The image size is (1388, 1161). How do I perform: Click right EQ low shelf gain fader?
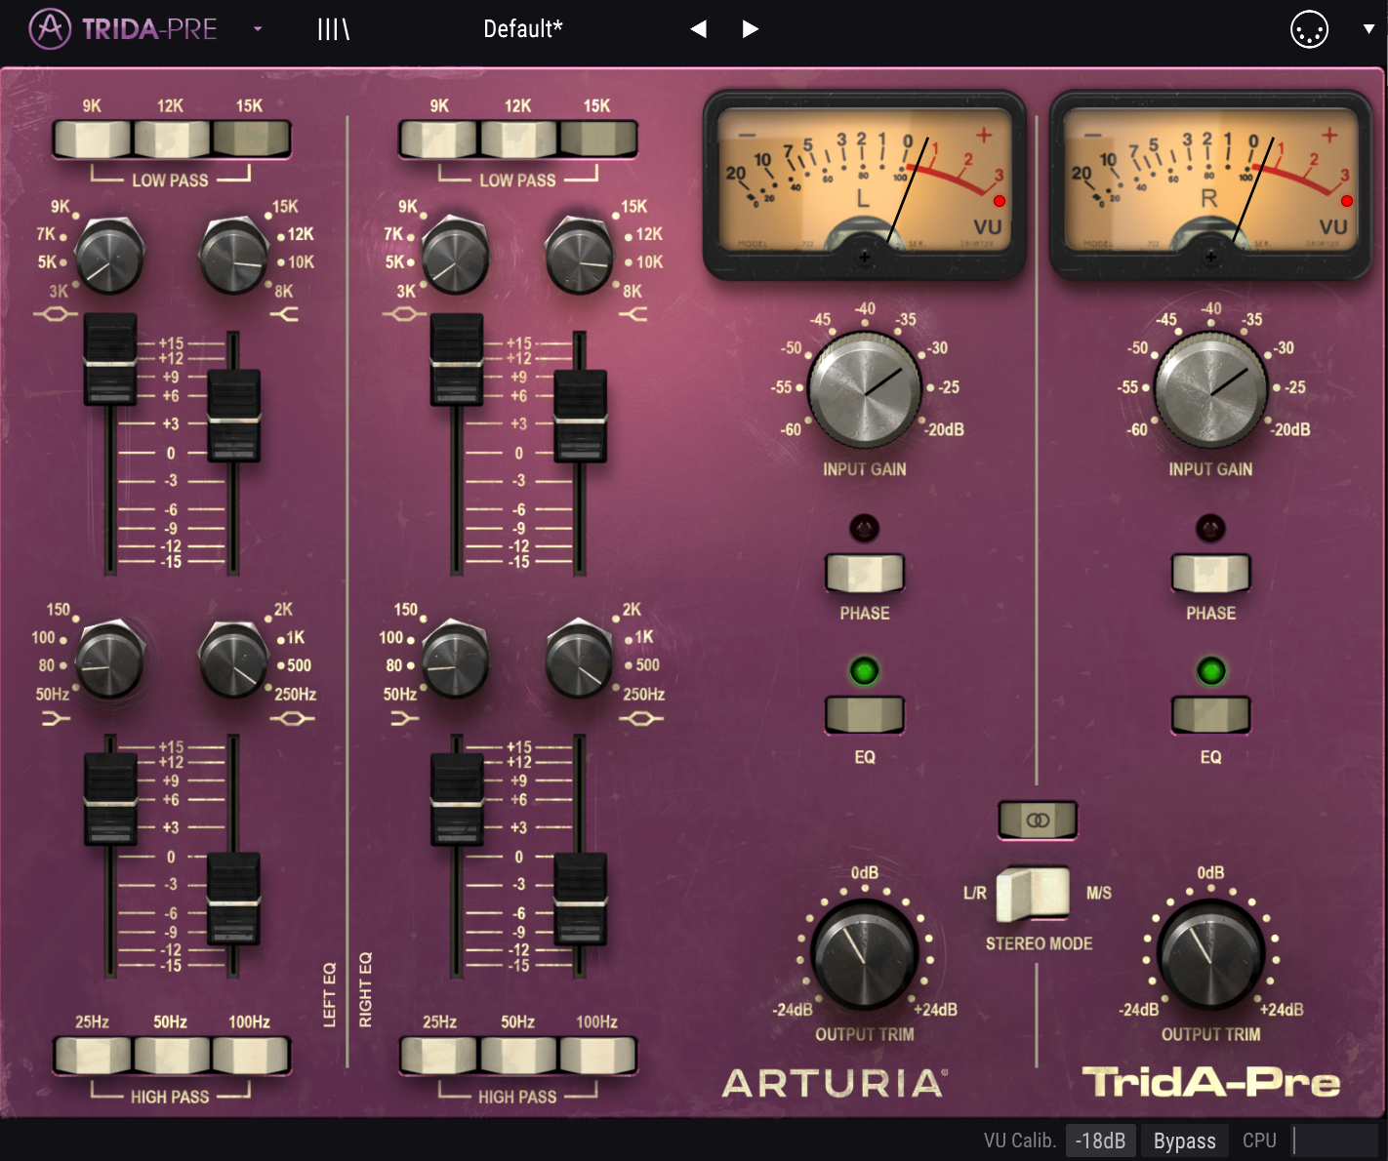pyautogui.click(x=457, y=799)
